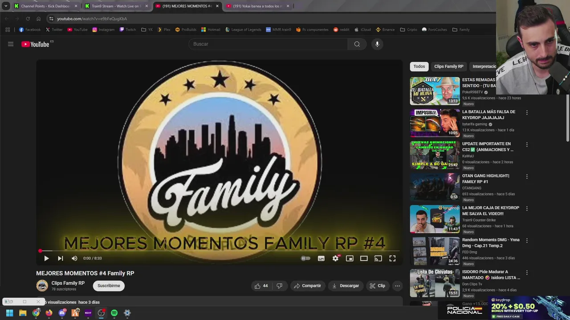Toggle the autoplay switch in player
570x320 pixels.
pos(305,258)
